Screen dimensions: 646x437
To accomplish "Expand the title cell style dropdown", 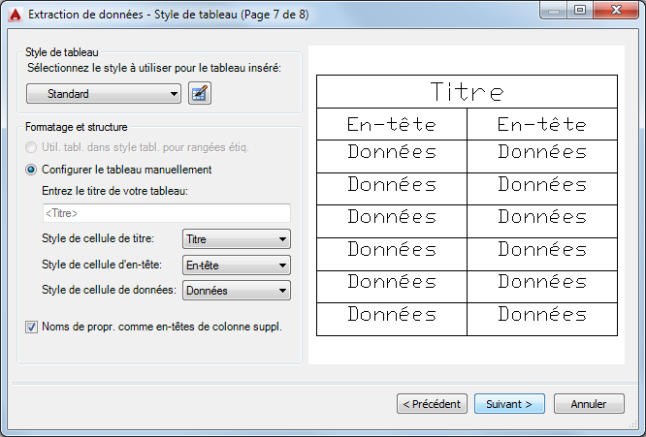I will pos(237,239).
